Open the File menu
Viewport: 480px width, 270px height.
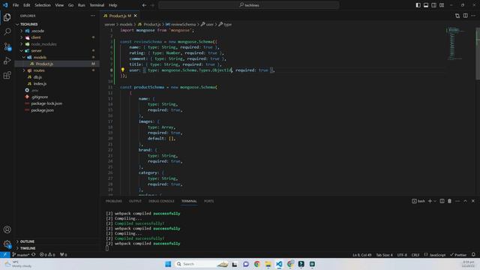16,5
